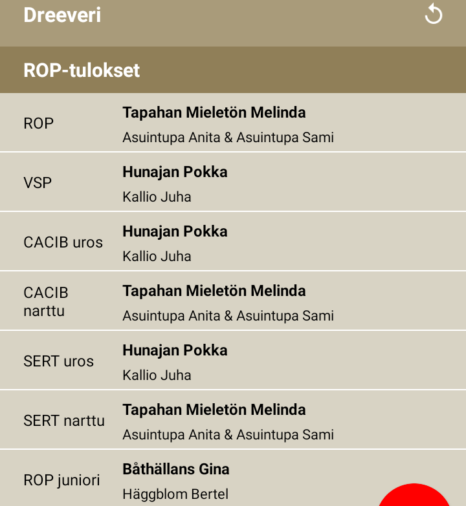The width and height of the screenshot is (466, 506).
Task: Tap owner Kallio Juha under VSP
Action: [157, 197]
